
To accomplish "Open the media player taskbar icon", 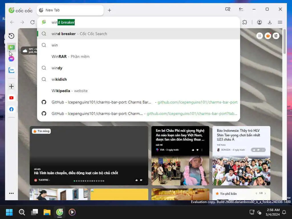I will pyautogui.click(x=72, y=212).
